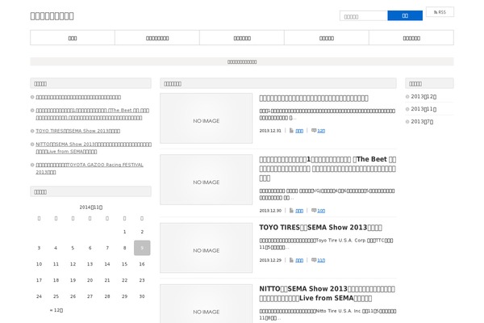Click day 1 in the calendar
Viewport: 484px width, 323px height.
(x=125, y=232)
